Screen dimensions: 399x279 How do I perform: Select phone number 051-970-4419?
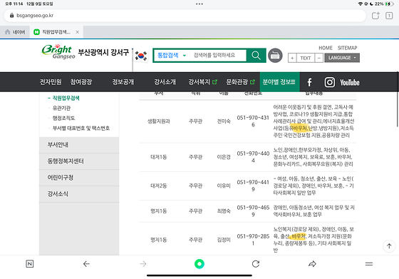(x=253, y=186)
